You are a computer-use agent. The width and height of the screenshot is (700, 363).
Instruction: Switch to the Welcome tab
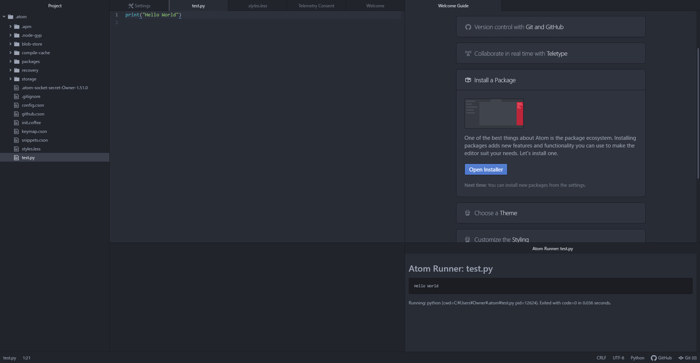(375, 6)
